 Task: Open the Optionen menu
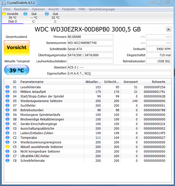click(x=38, y=9)
